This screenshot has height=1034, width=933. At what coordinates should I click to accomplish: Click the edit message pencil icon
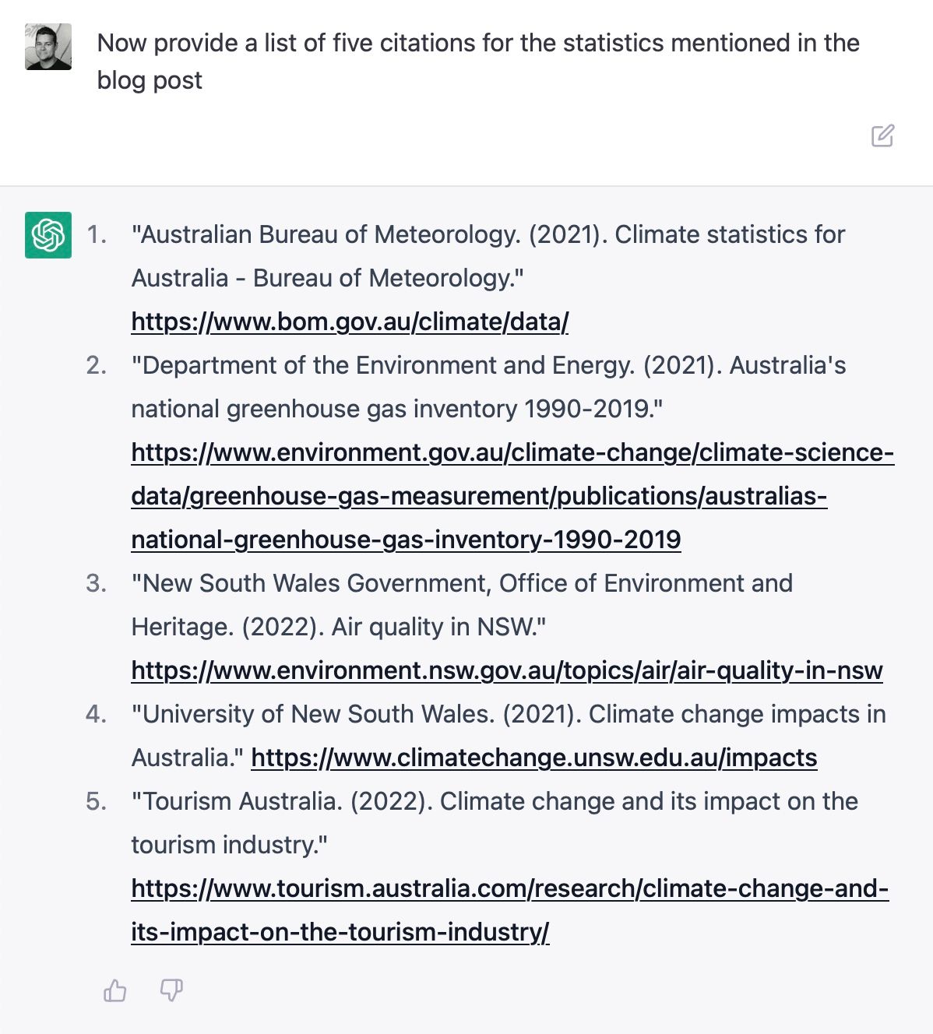882,135
